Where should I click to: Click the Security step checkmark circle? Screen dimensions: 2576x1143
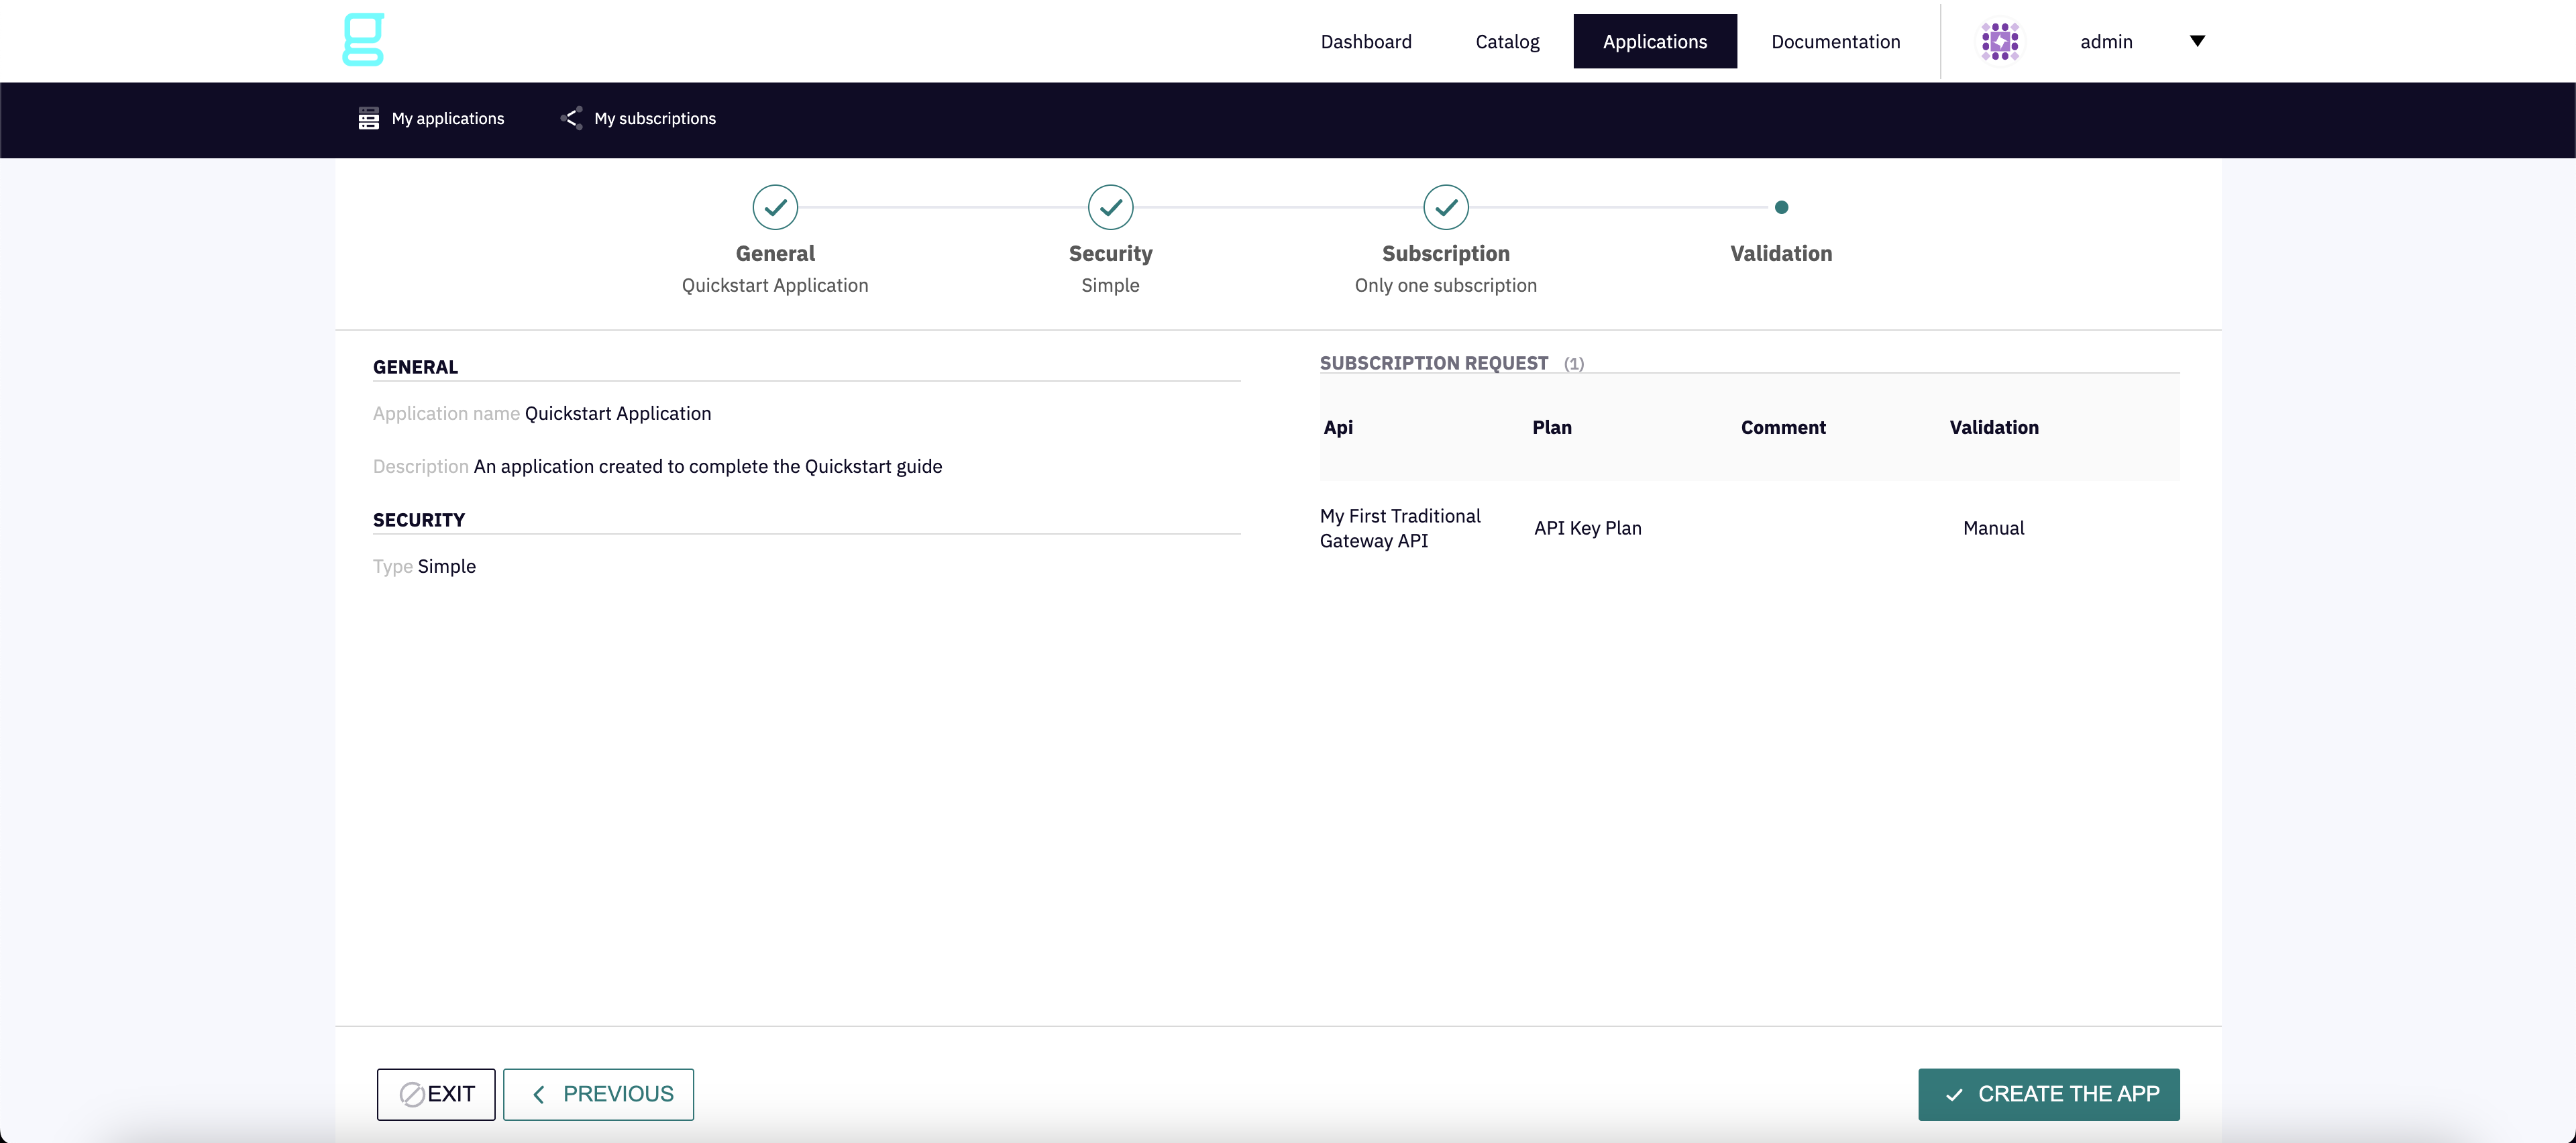coord(1110,208)
